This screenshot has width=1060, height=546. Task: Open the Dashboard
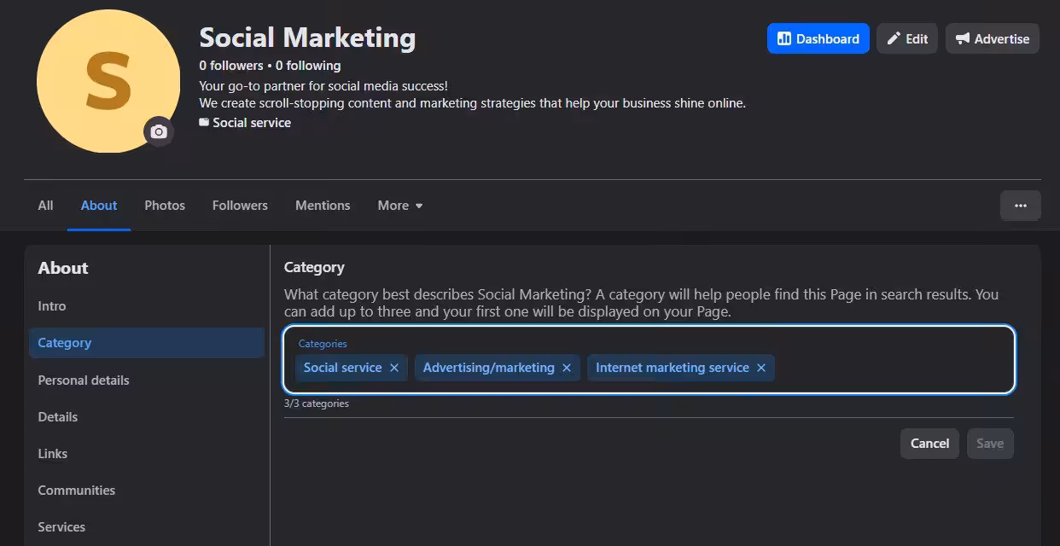[818, 38]
